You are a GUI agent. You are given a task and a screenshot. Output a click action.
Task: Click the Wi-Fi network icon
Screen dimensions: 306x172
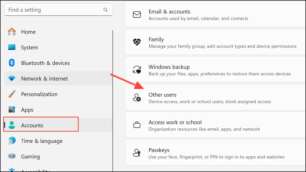[x=12, y=78]
